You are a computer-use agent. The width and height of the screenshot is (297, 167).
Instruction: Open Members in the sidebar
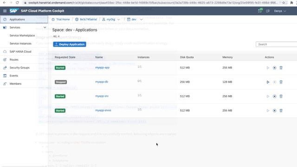coord(15,83)
